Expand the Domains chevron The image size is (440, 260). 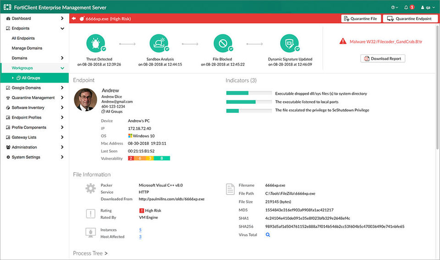click(62, 58)
